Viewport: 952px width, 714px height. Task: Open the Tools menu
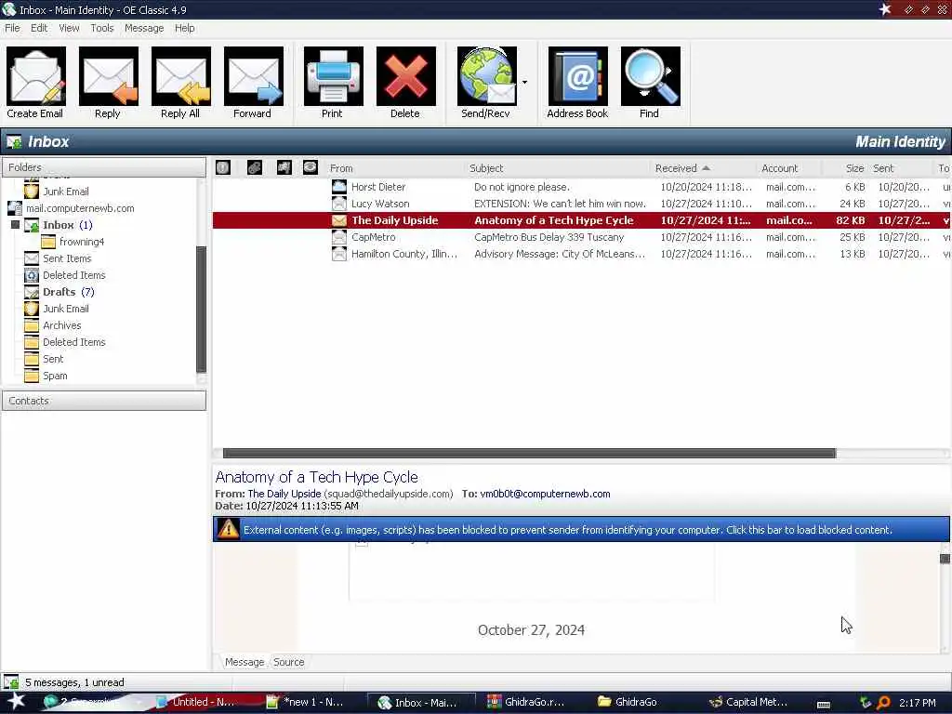click(102, 28)
